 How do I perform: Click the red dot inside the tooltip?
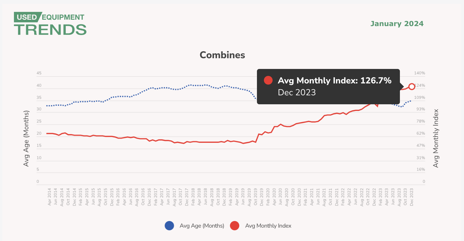tap(268, 81)
